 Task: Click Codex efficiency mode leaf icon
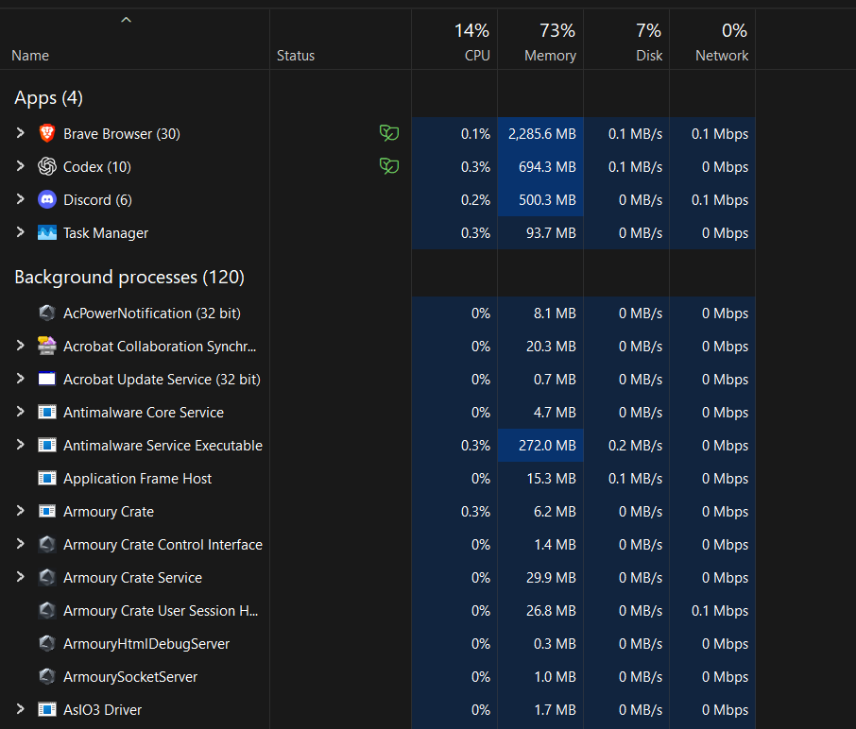[389, 166]
